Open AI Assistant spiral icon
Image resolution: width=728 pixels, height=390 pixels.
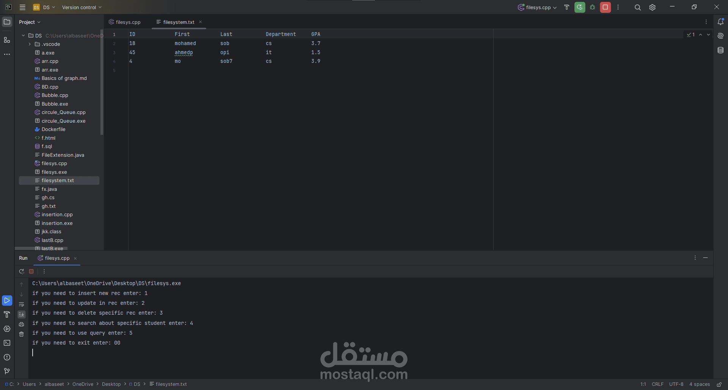click(721, 36)
